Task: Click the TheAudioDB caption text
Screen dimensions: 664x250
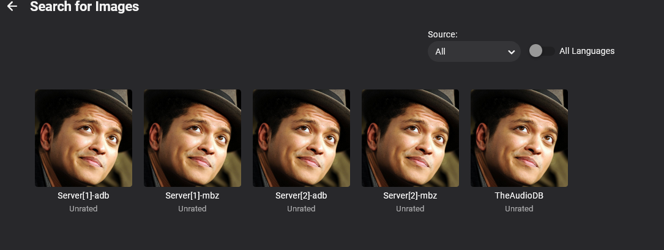Action: 519,196
